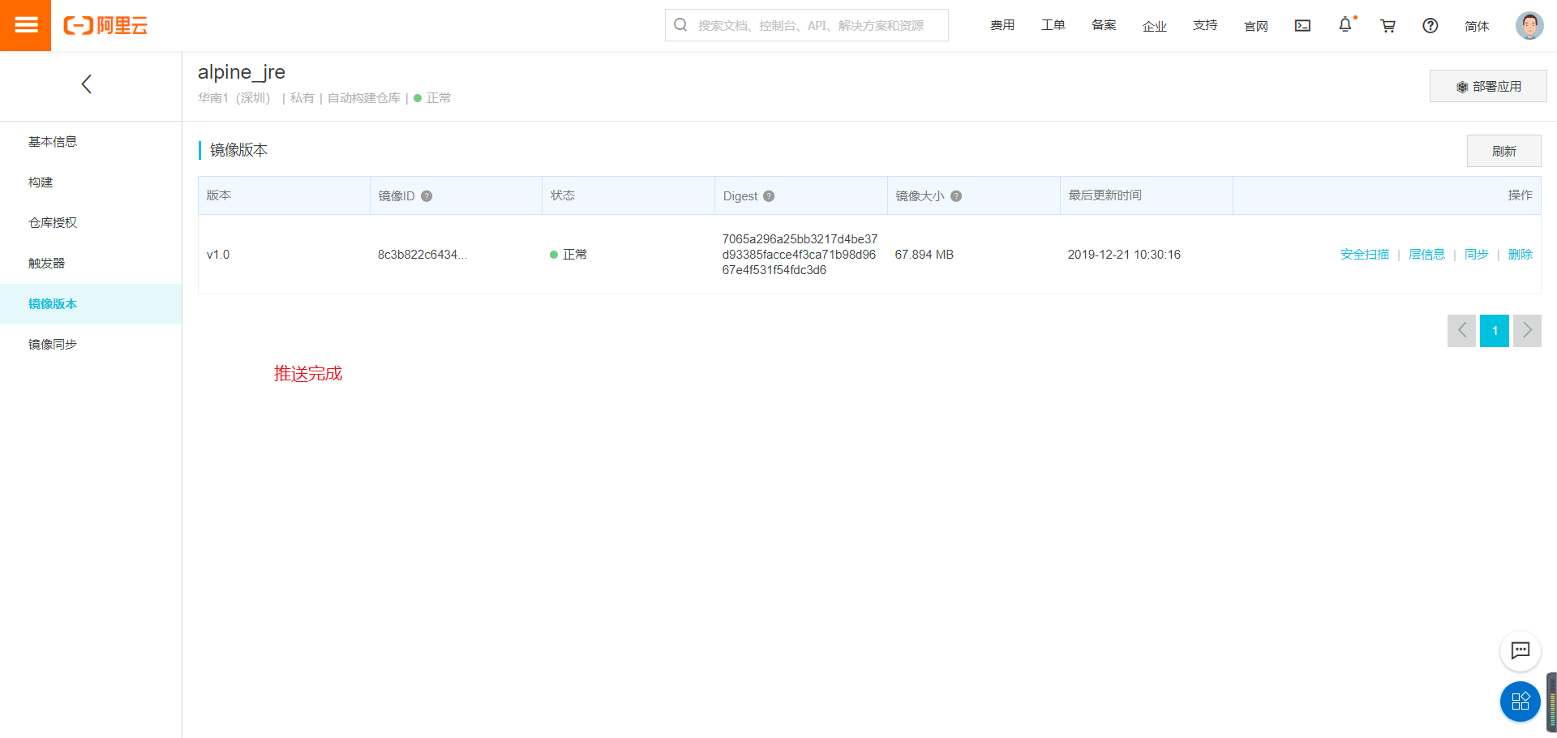Open the 工单 menu
Image resolution: width=1557 pixels, height=738 pixels.
pyautogui.click(x=1053, y=26)
